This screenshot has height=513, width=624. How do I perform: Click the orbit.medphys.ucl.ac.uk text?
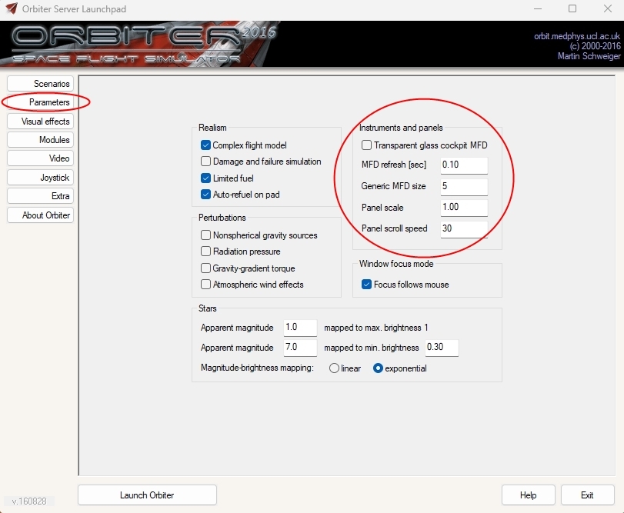[576, 36]
